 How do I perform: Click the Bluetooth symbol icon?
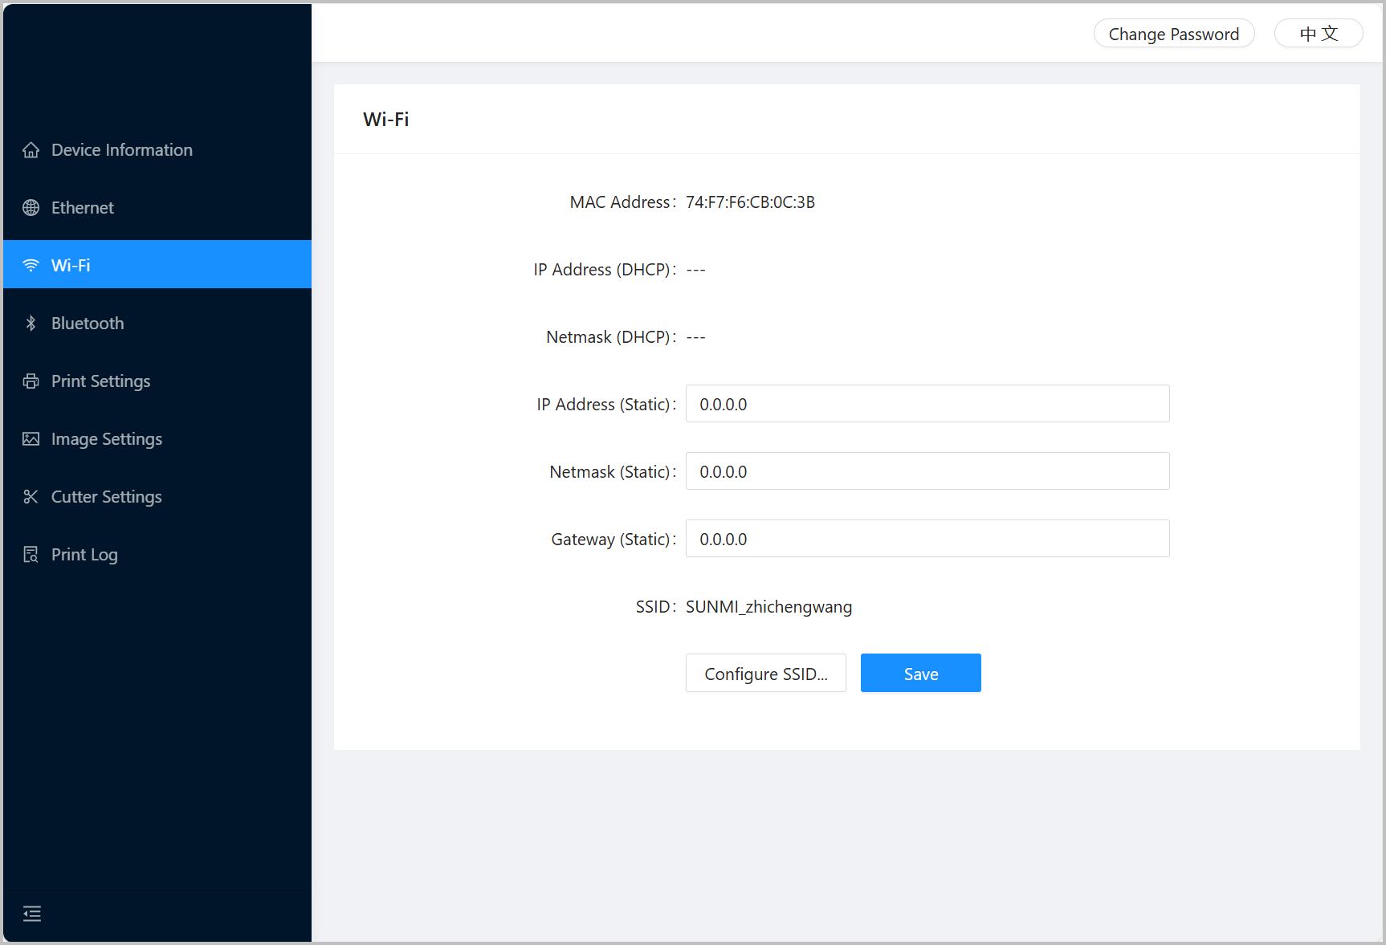click(31, 324)
